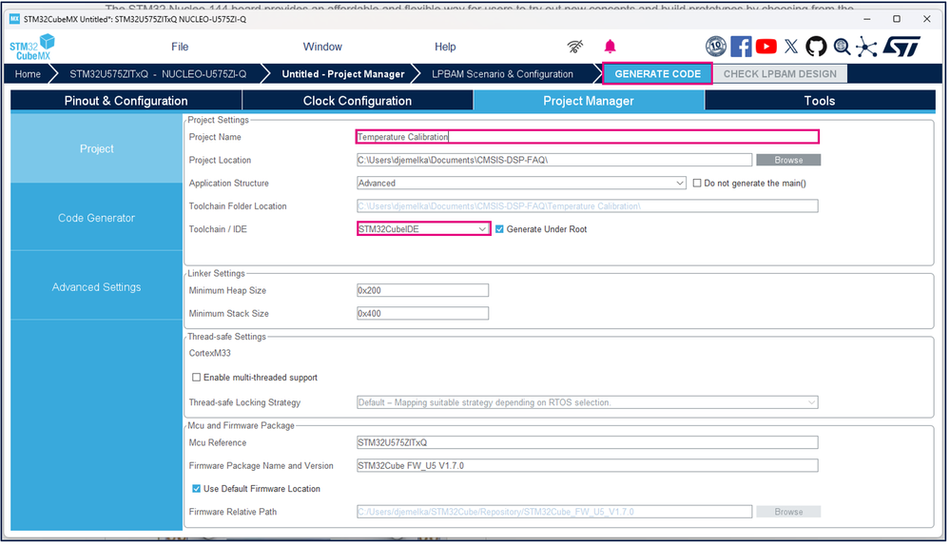Open the notification bell icon
Viewport: 950px width, 546px height.
(x=610, y=47)
